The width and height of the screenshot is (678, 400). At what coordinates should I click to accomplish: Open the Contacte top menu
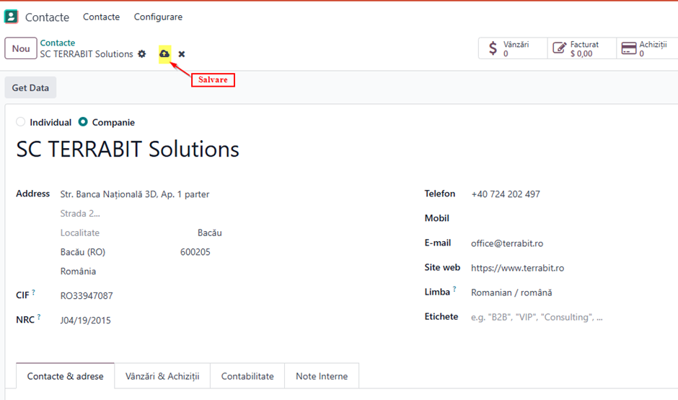pos(101,17)
